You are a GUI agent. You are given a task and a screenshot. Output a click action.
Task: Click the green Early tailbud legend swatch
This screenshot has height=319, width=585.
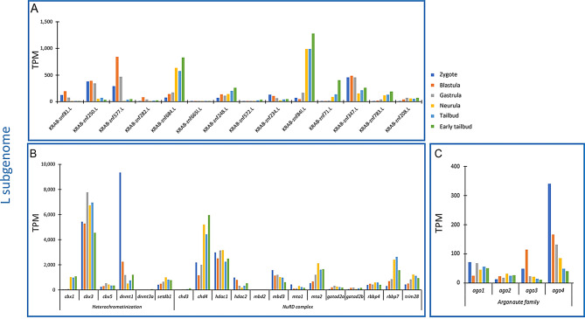point(432,127)
